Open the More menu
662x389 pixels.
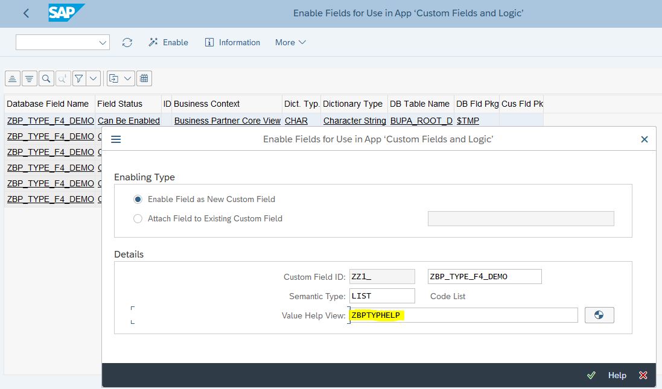click(289, 42)
